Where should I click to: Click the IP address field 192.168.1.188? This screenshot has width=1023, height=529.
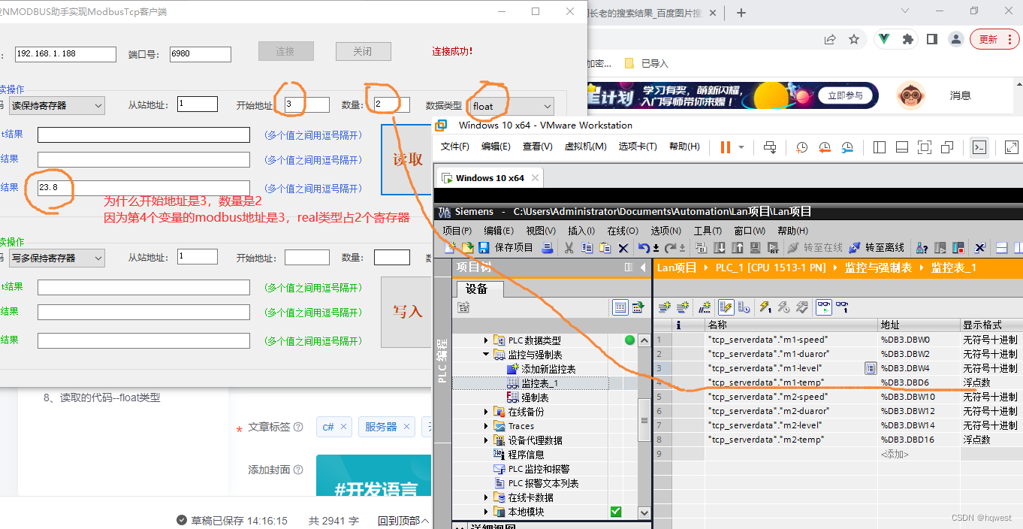pyautogui.click(x=65, y=54)
